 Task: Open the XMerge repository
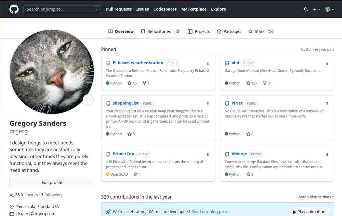[x=239, y=154]
